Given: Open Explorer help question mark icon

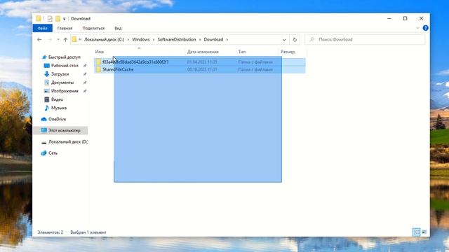Looking at the screenshot, I should coord(426,28).
